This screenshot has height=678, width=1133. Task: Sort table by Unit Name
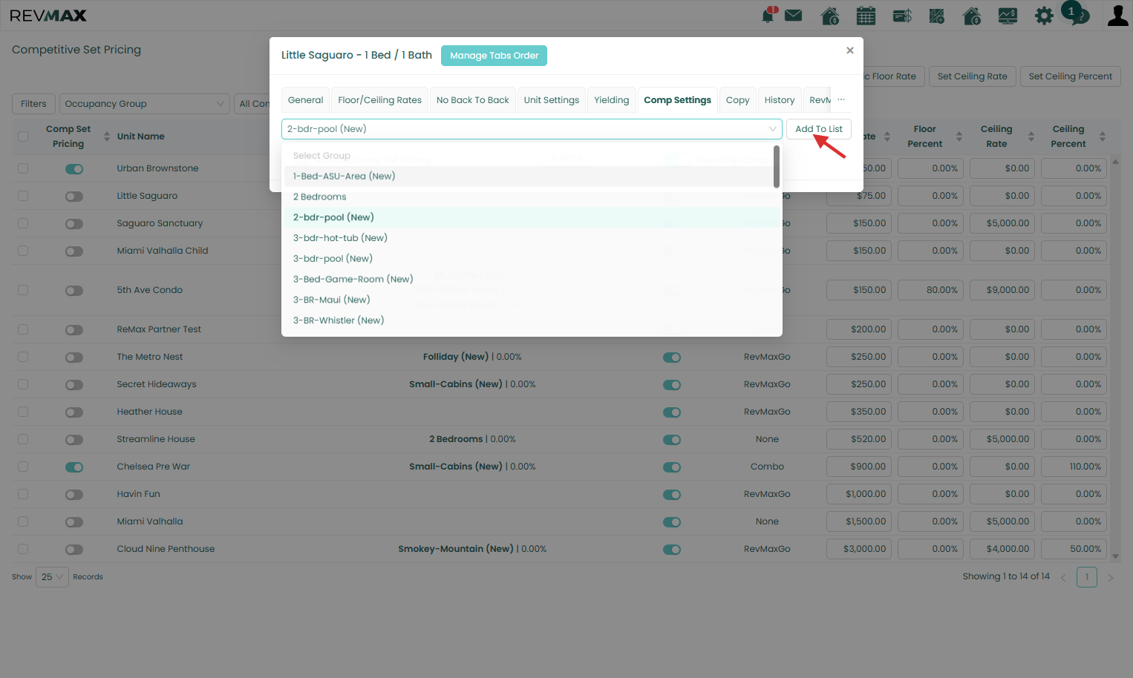[x=140, y=136]
